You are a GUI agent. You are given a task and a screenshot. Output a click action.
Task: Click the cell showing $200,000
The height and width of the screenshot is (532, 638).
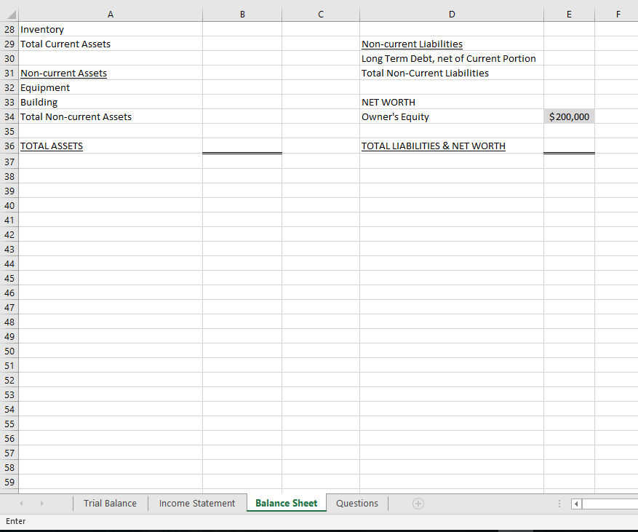568,116
